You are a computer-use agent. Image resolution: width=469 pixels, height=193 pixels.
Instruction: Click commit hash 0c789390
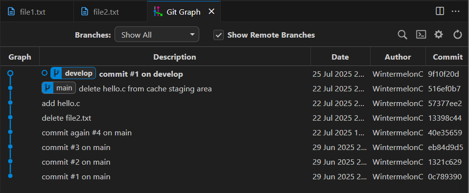[445, 176]
